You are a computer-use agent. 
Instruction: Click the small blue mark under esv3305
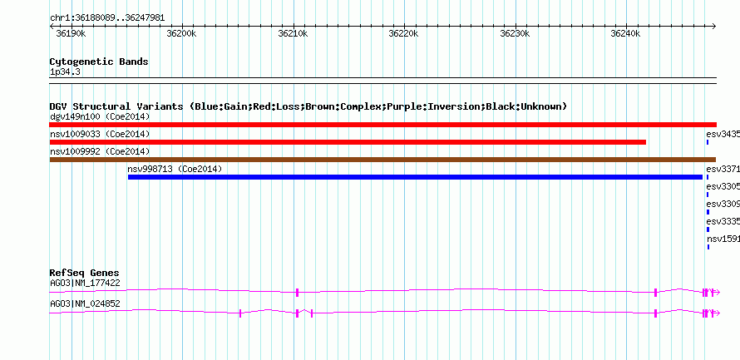(x=708, y=195)
